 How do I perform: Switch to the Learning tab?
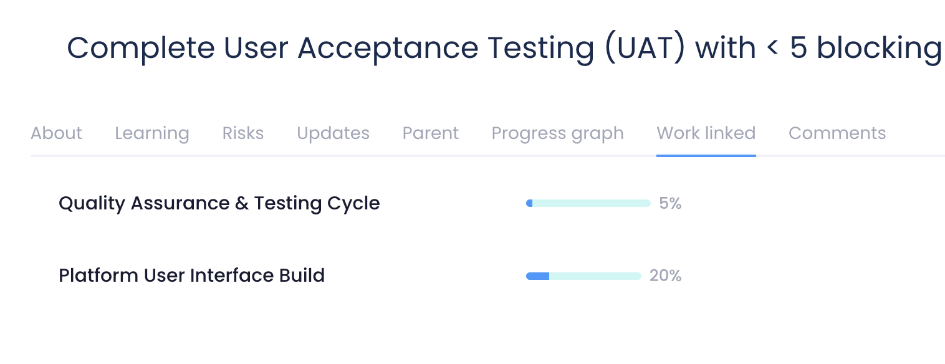coord(152,133)
